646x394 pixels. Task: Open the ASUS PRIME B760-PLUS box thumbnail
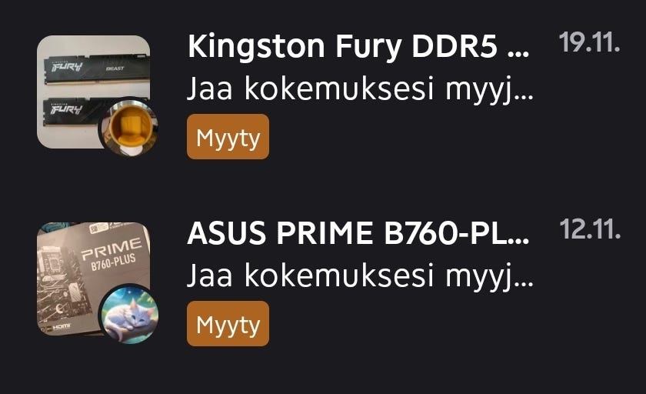coord(94,279)
